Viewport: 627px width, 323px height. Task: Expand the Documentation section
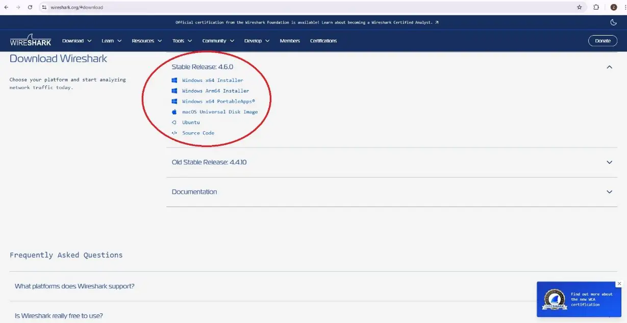(609, 192)
